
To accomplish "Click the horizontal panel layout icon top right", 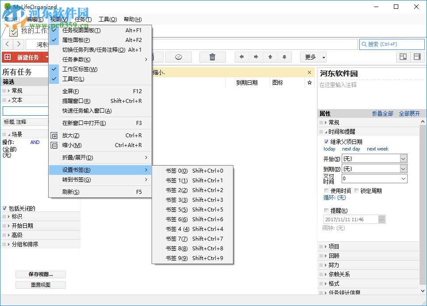I will pyautogui.click(x=417, y=57).
